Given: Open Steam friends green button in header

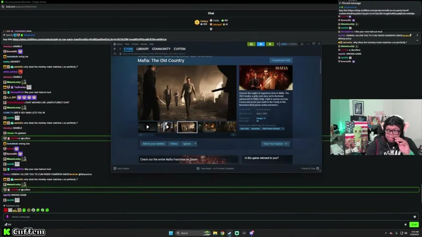Looking at the screenshot, I should tap(251, 44).
